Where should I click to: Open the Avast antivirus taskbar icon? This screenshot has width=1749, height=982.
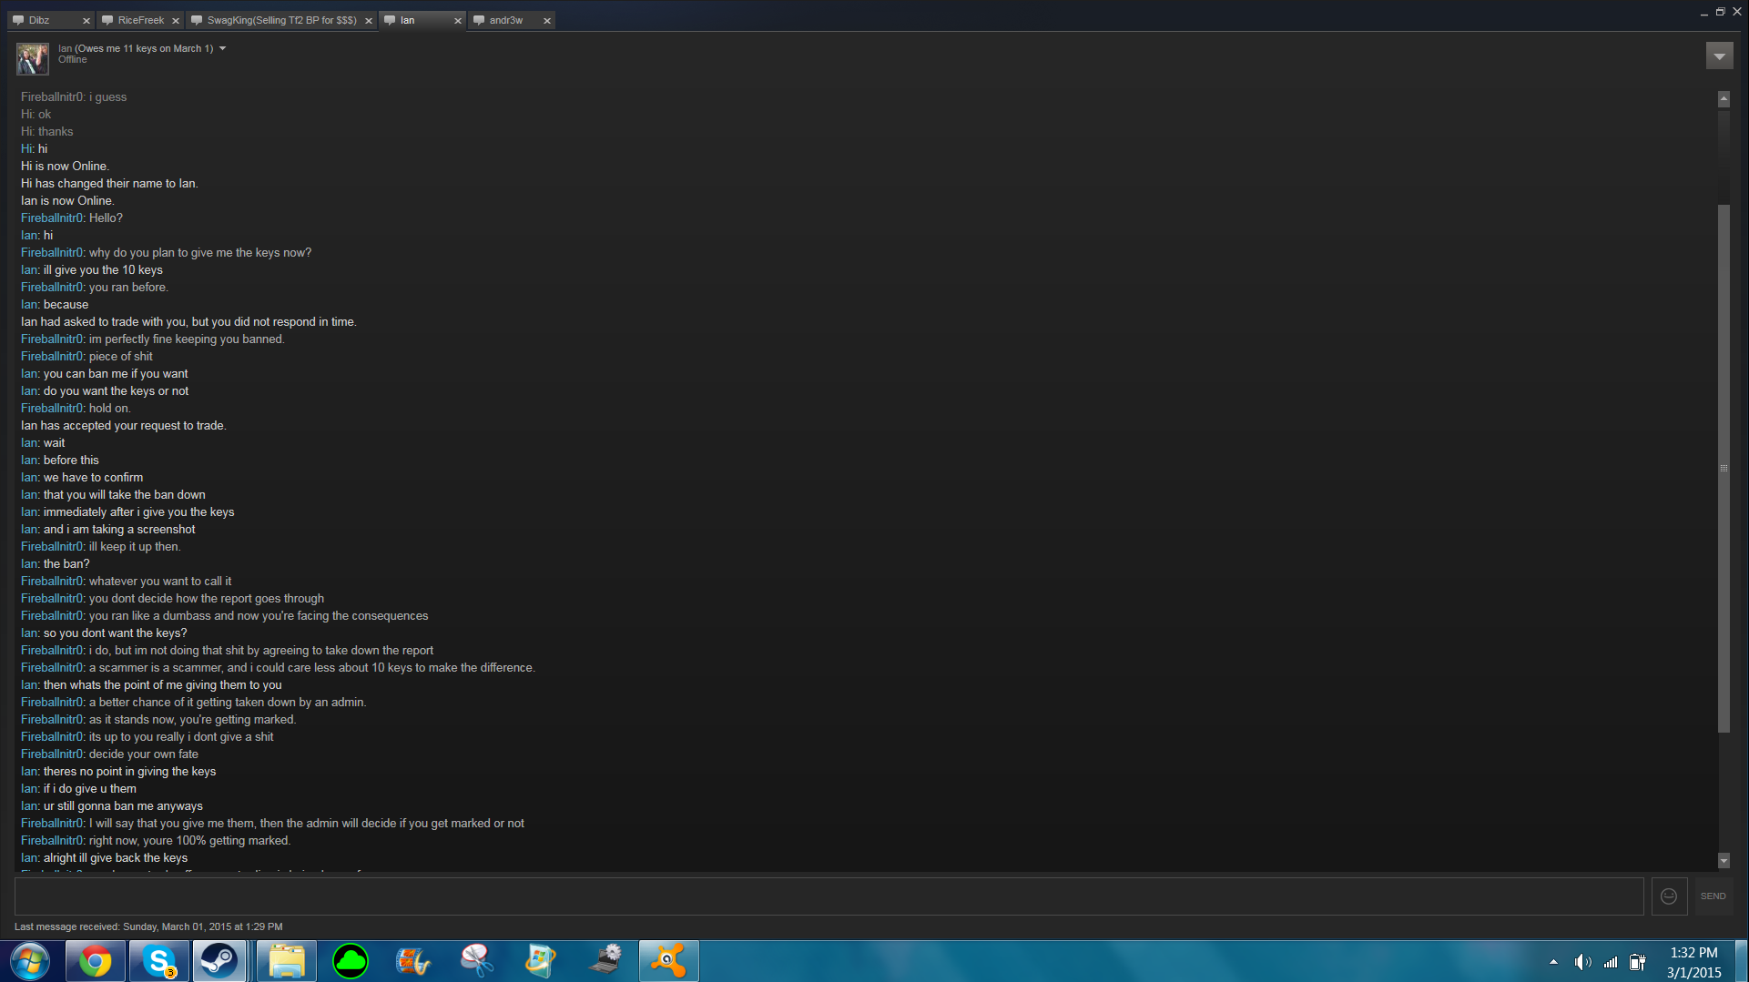click(x=668, y=961)
